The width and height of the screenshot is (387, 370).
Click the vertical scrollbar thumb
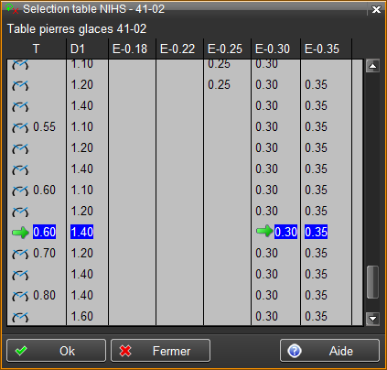point(372,282)
